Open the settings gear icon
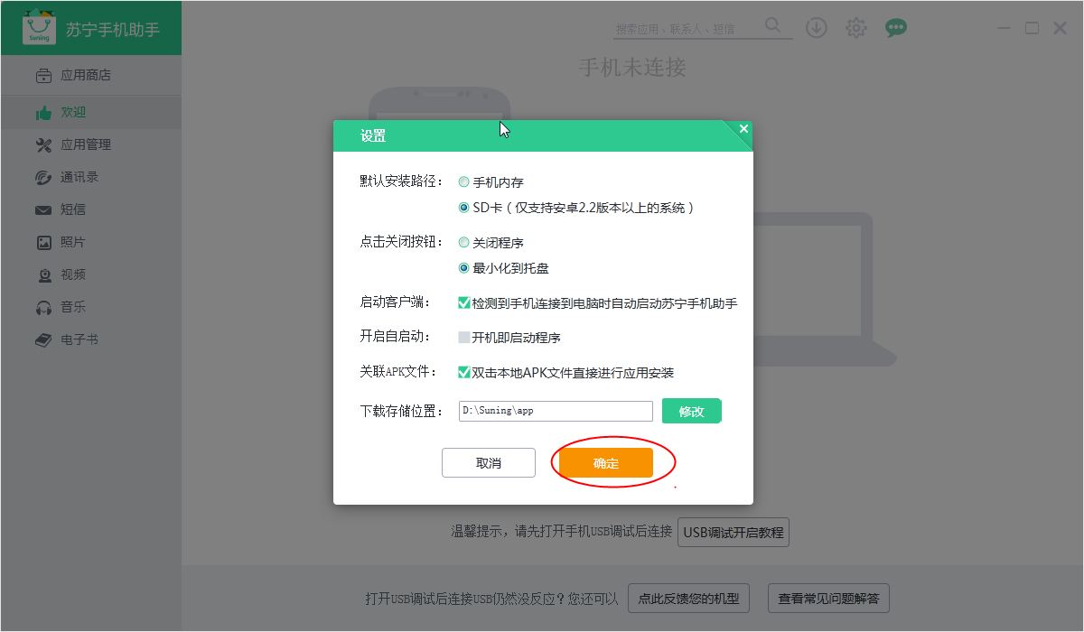 tap(856, 28)
